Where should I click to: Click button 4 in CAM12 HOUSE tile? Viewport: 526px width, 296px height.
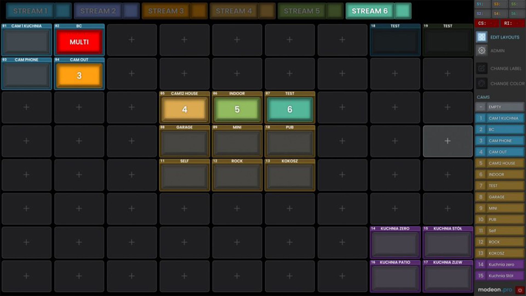(184, 109)
